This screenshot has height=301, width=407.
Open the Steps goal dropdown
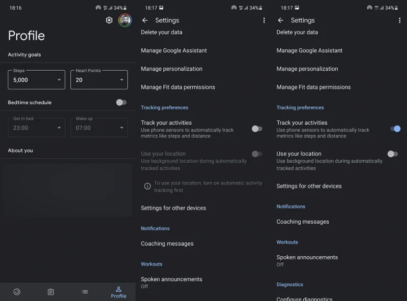click(36, 80)
